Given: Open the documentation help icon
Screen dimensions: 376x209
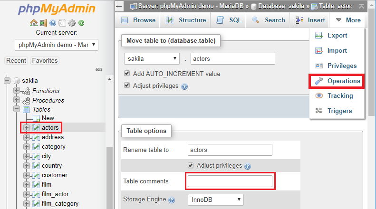Looking at the screenshot, I should 53,23.
